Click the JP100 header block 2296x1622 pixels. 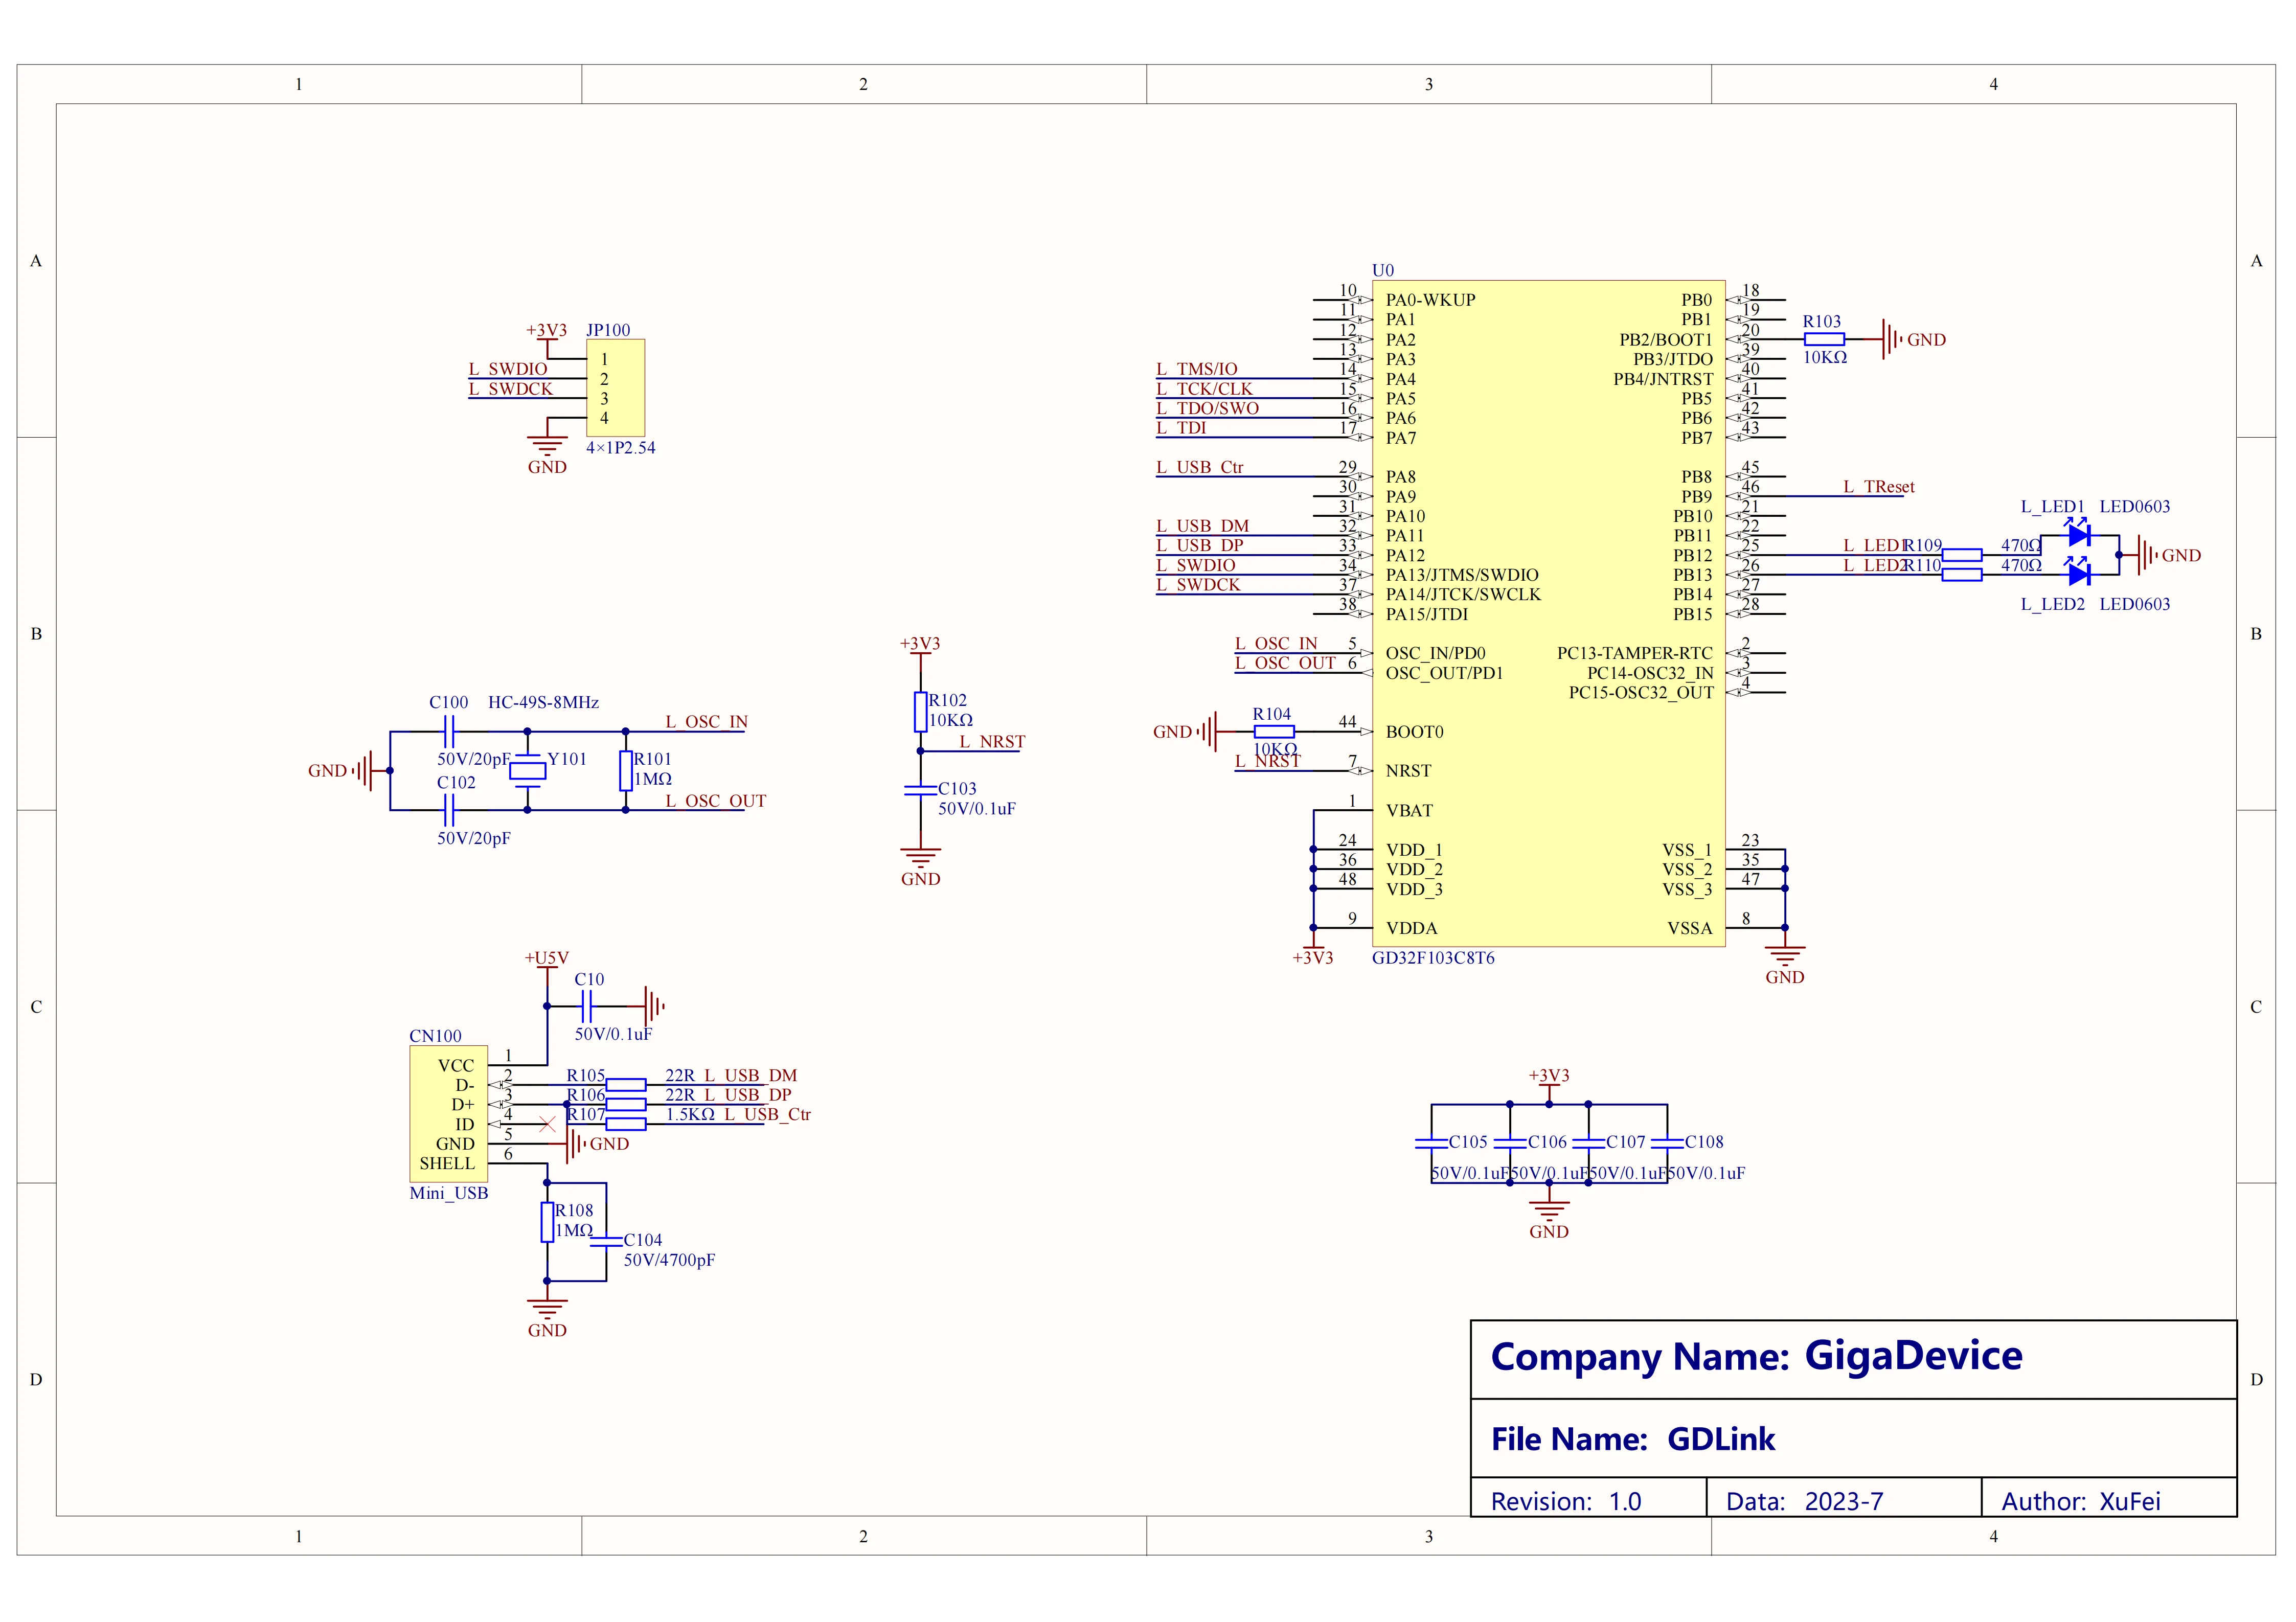pyautogui.click(x=616, y=390)
